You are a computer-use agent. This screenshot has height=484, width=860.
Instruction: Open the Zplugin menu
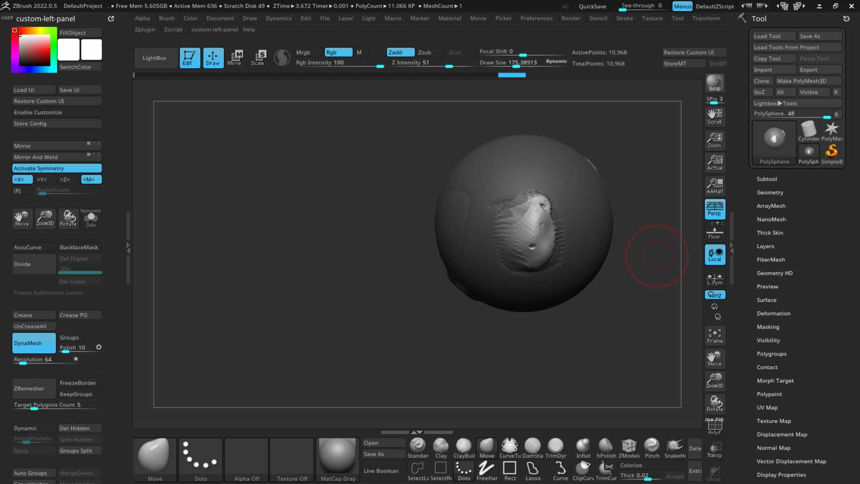tap(145, 30)
